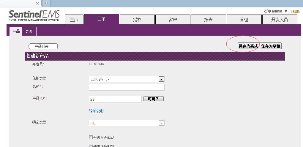The height and width of the screenshot is (147, 303).
Task: Click the 另存为完成 button
Action: (248, 46)
